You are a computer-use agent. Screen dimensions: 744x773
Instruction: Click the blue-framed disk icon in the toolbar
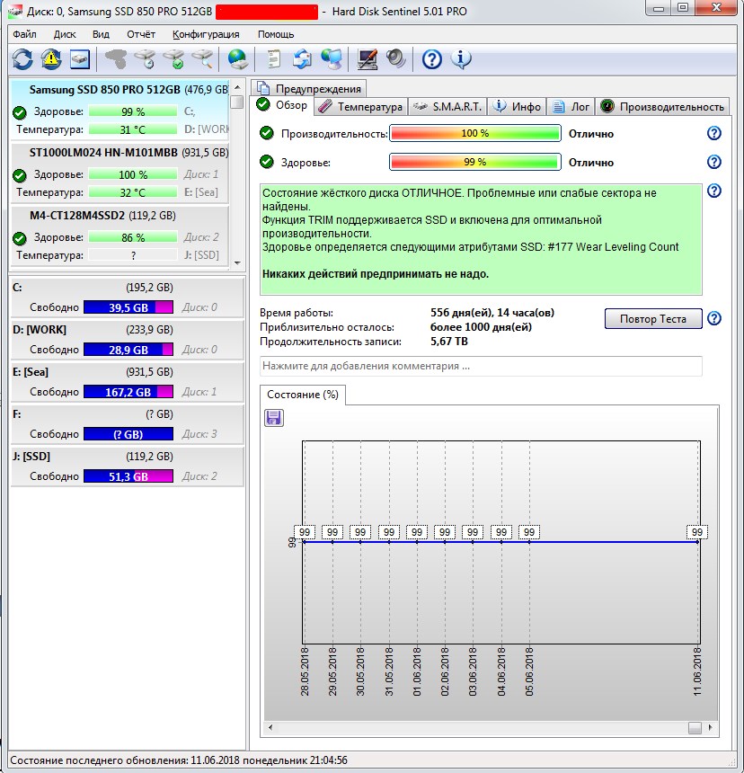click(x=80, y=59)
